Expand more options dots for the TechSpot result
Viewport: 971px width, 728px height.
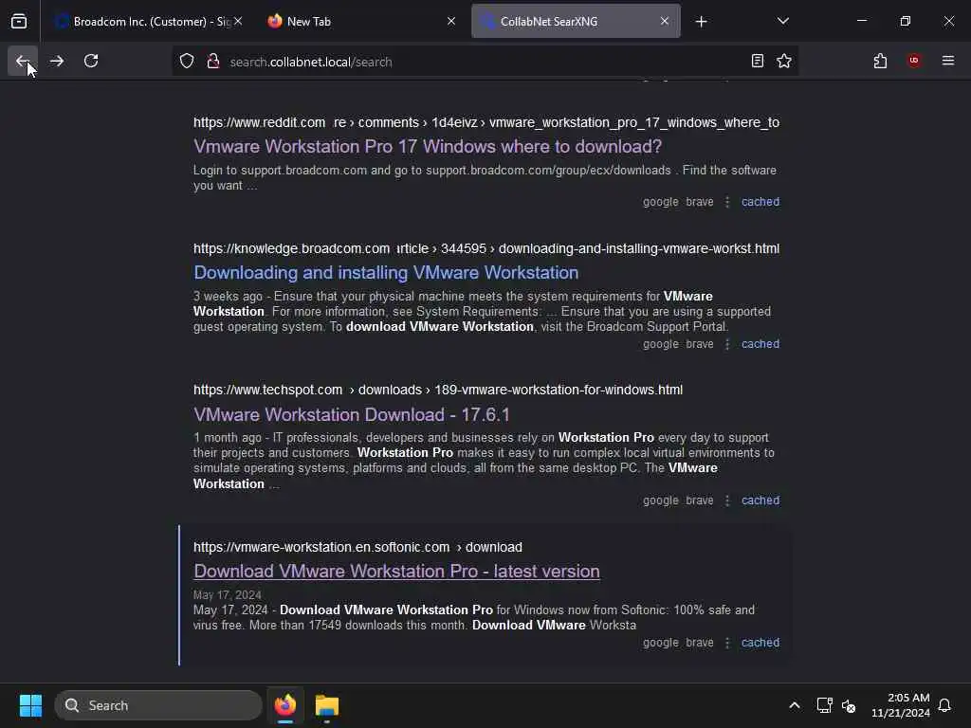[727, 500]
